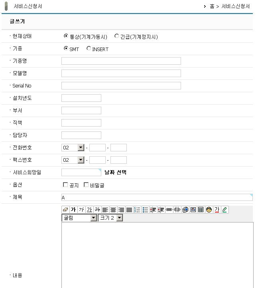This screenshot has height=288, width=256.
Task: Click the 현재상태 label
Action: click(22, 36)
